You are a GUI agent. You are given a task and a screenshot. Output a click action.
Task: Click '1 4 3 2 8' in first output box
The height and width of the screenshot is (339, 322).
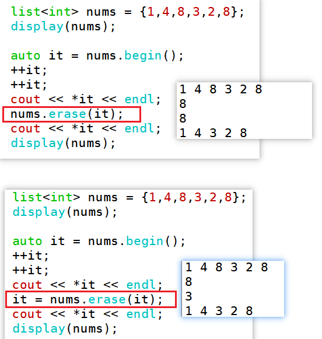[x=213, y=133]
